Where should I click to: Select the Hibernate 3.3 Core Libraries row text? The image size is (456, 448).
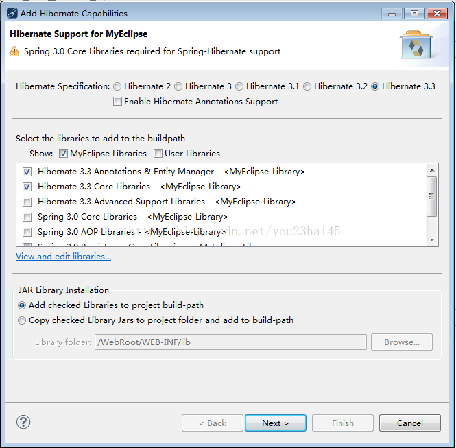139,187
